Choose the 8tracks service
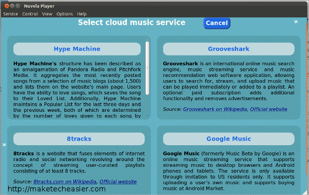The width and height of the screenshot is (309, 195). pos(79,139)
